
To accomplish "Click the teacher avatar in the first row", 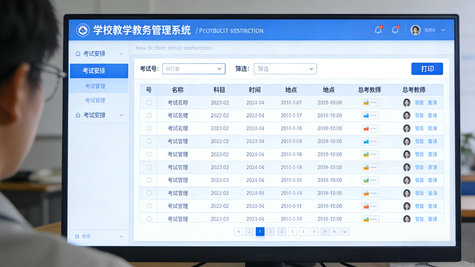I will 407,103.
